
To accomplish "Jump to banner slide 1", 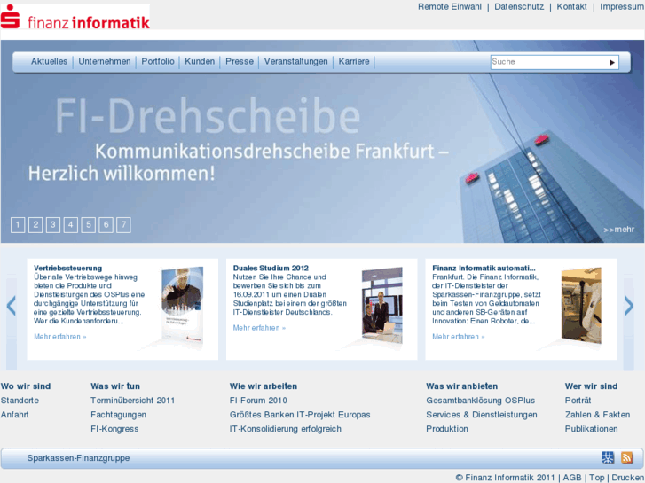I will tap(18, 225).
